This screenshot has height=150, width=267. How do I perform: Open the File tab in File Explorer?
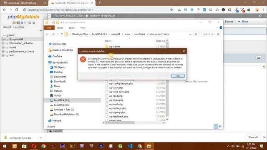[x=49, y=28]
